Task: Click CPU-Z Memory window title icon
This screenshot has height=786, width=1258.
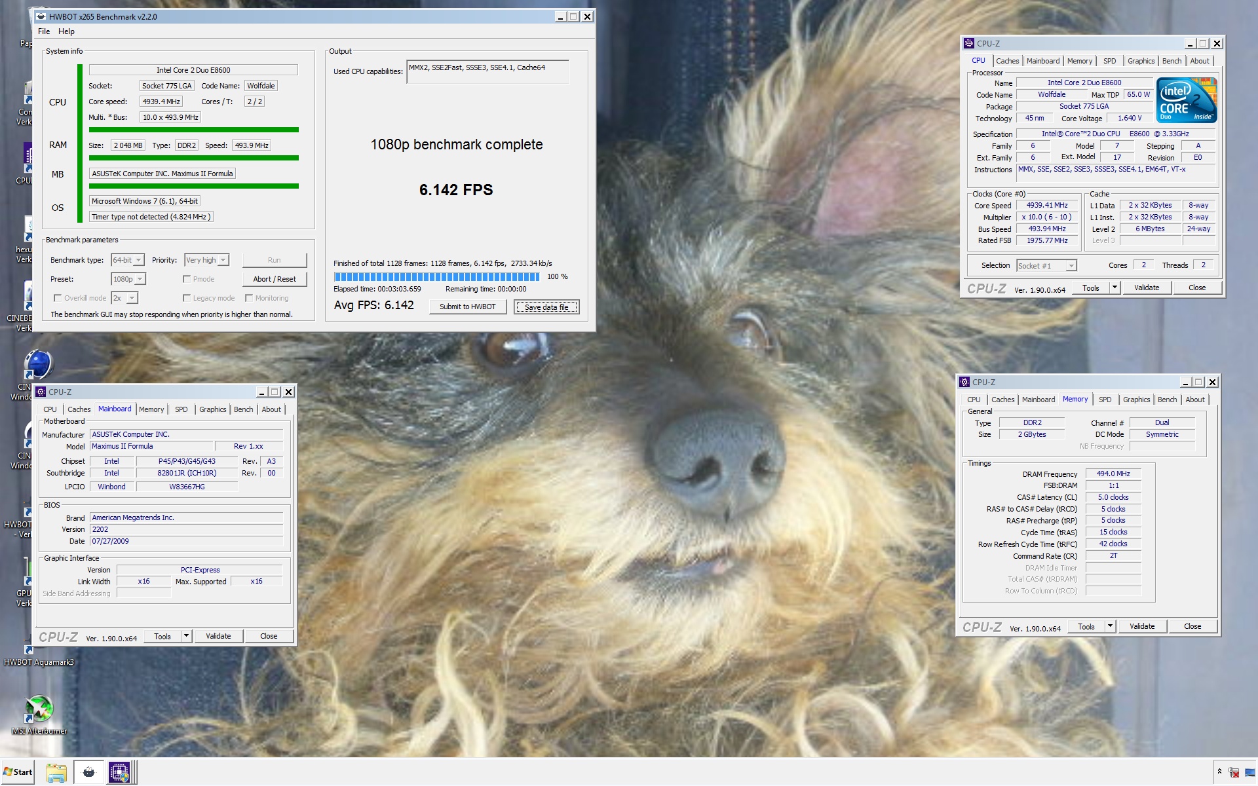Action: point(964,382)
